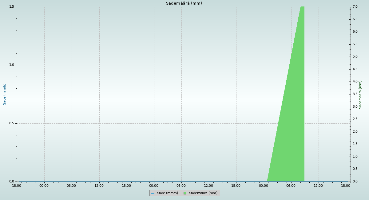Click the green square legend swatch

(x=185, y=193)
